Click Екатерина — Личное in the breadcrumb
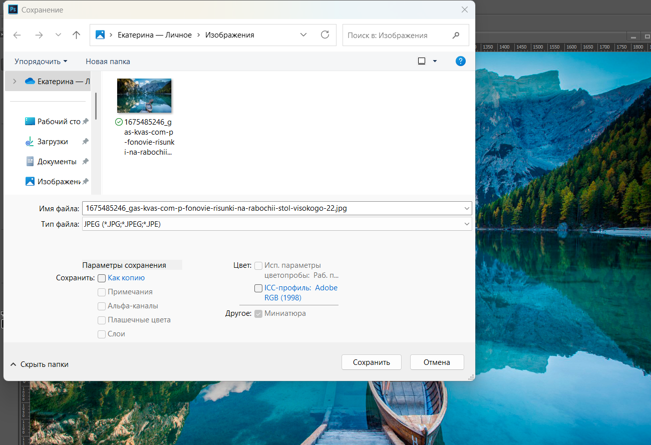Viewport: 651px width, 445px height. coord(155,35)
